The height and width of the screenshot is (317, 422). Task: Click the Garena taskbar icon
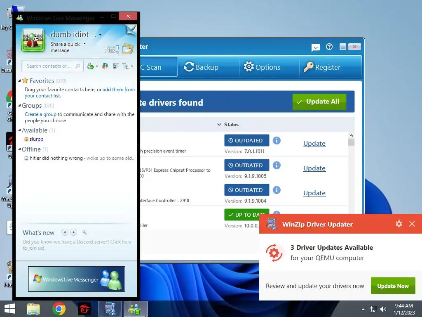pyautogui.click(x=84, y=309)
